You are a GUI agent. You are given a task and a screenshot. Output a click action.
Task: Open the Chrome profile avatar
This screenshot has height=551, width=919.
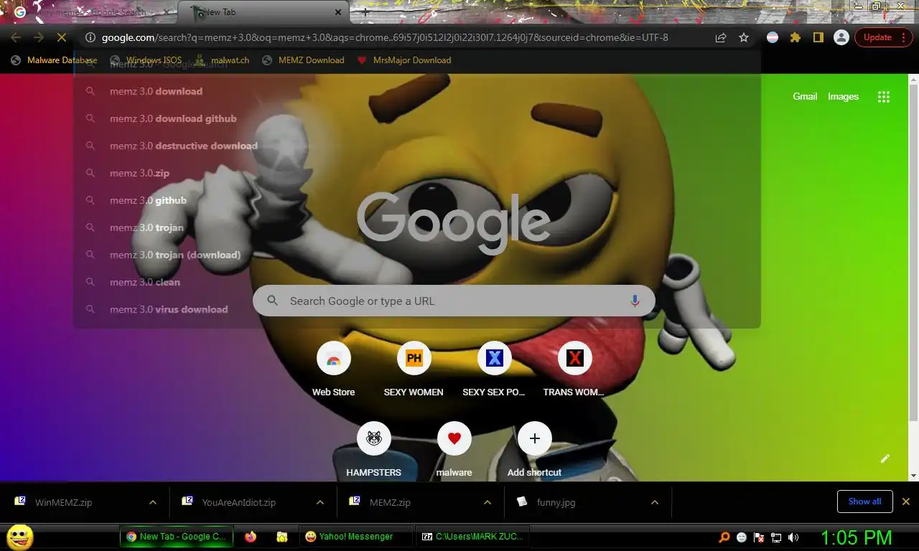coord(841,37)
